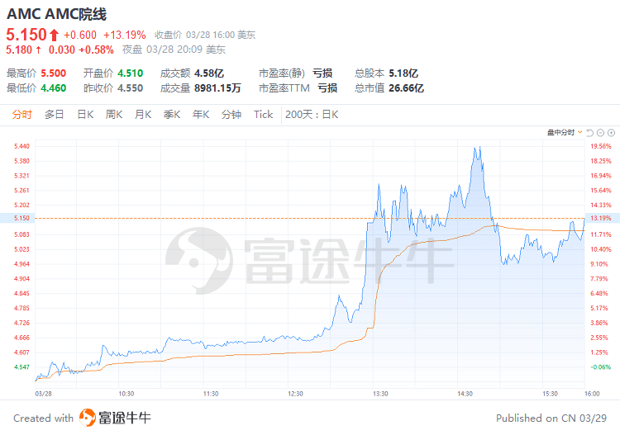Choose the 季K quarterly chart tab

172,115
